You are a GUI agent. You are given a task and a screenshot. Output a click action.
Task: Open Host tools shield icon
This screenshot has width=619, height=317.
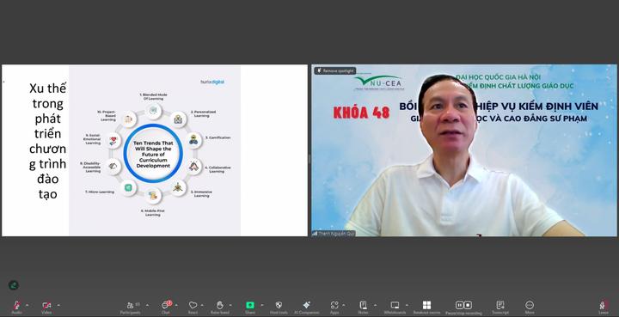[x=279, y=305]
